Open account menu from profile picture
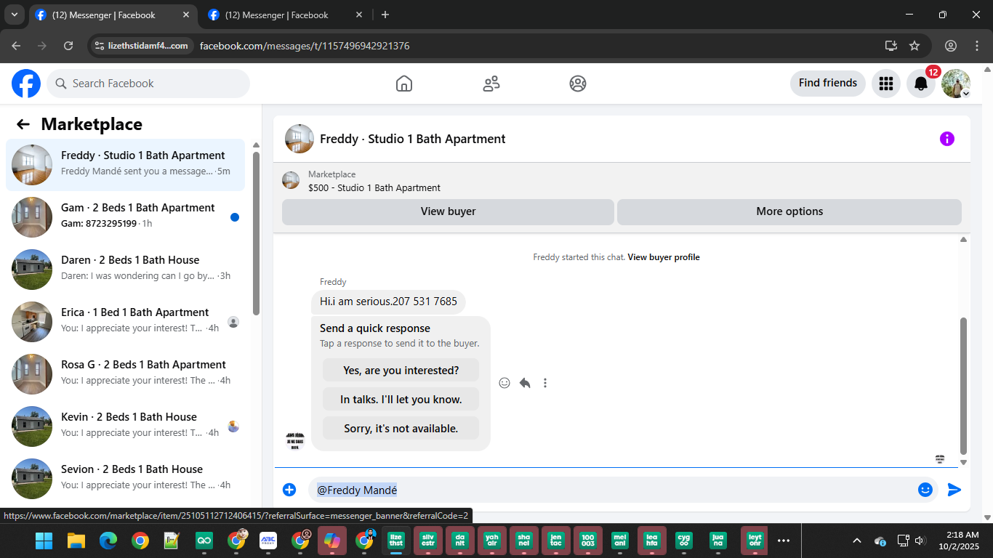Viewport: 993px width, 558px height. tap(956, 84)
